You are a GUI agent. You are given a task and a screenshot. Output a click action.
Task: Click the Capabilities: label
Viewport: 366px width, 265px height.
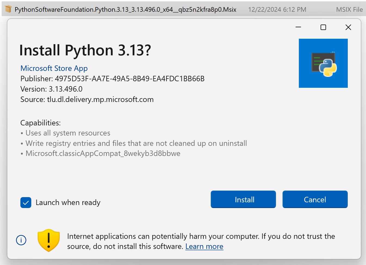point(41,123)
